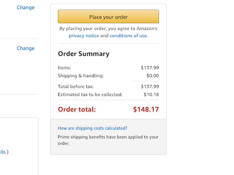The image size is (234, 175).
Task: Open How are shipping costs calculated link
Action: (x=92, y=128)
